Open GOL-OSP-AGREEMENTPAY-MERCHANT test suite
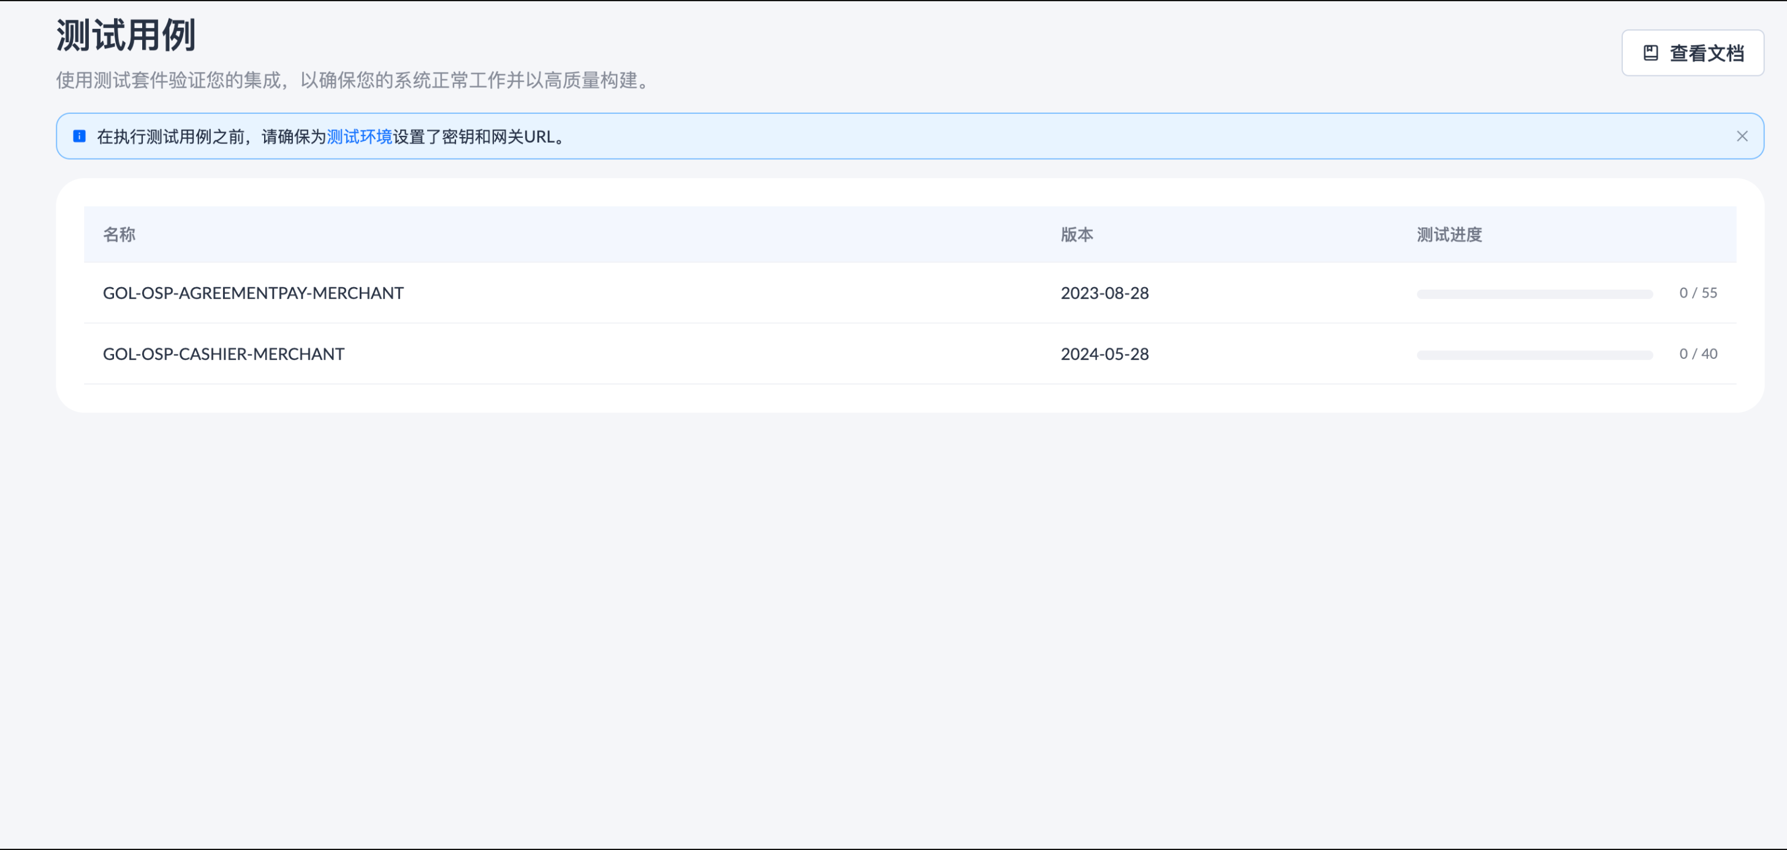The image size is (1787, 850). click(x=253, y=293)
